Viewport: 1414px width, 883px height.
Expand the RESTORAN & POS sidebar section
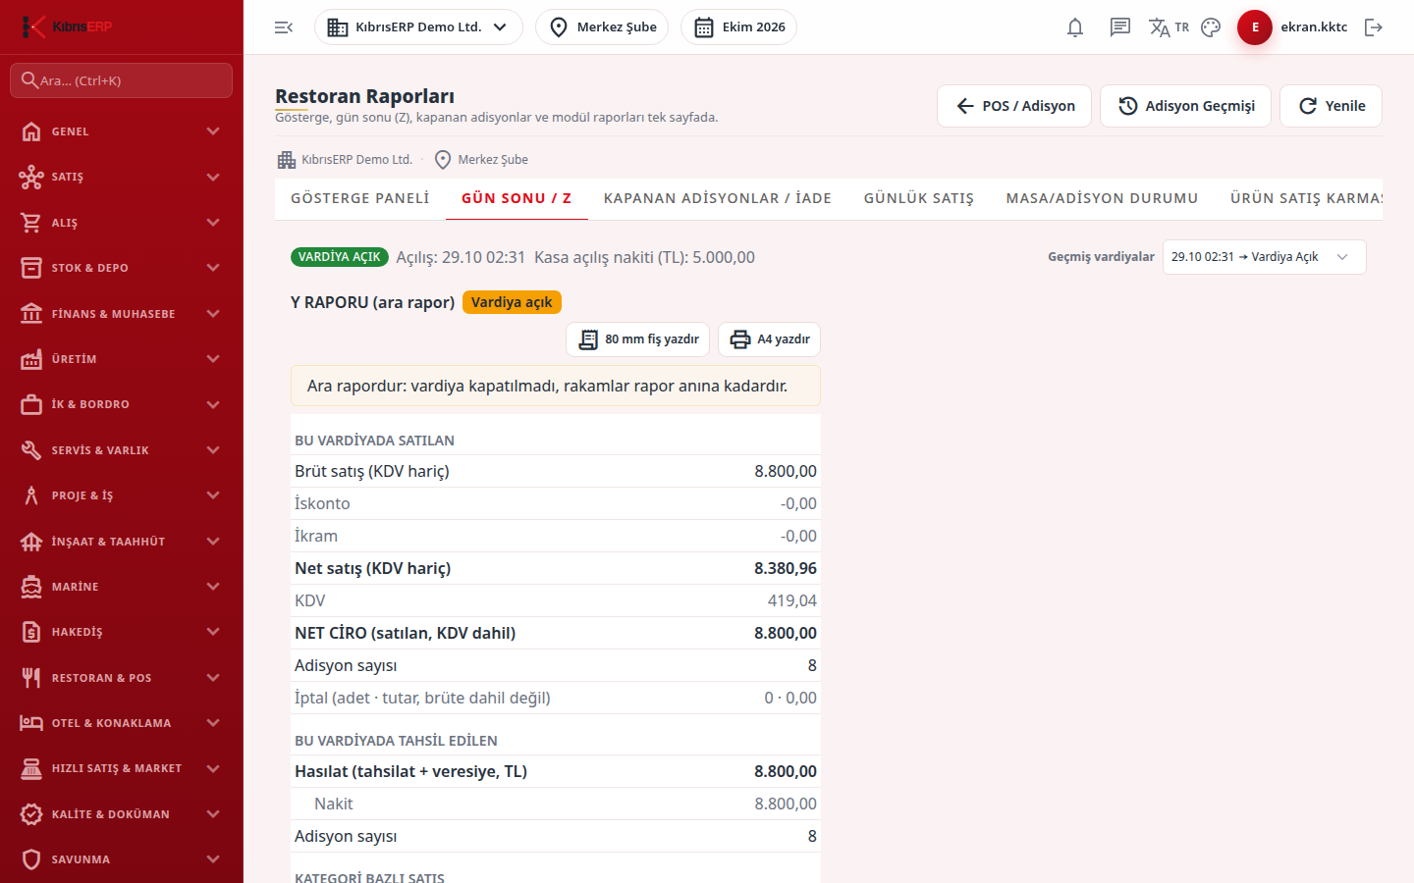tap(122, 678)
